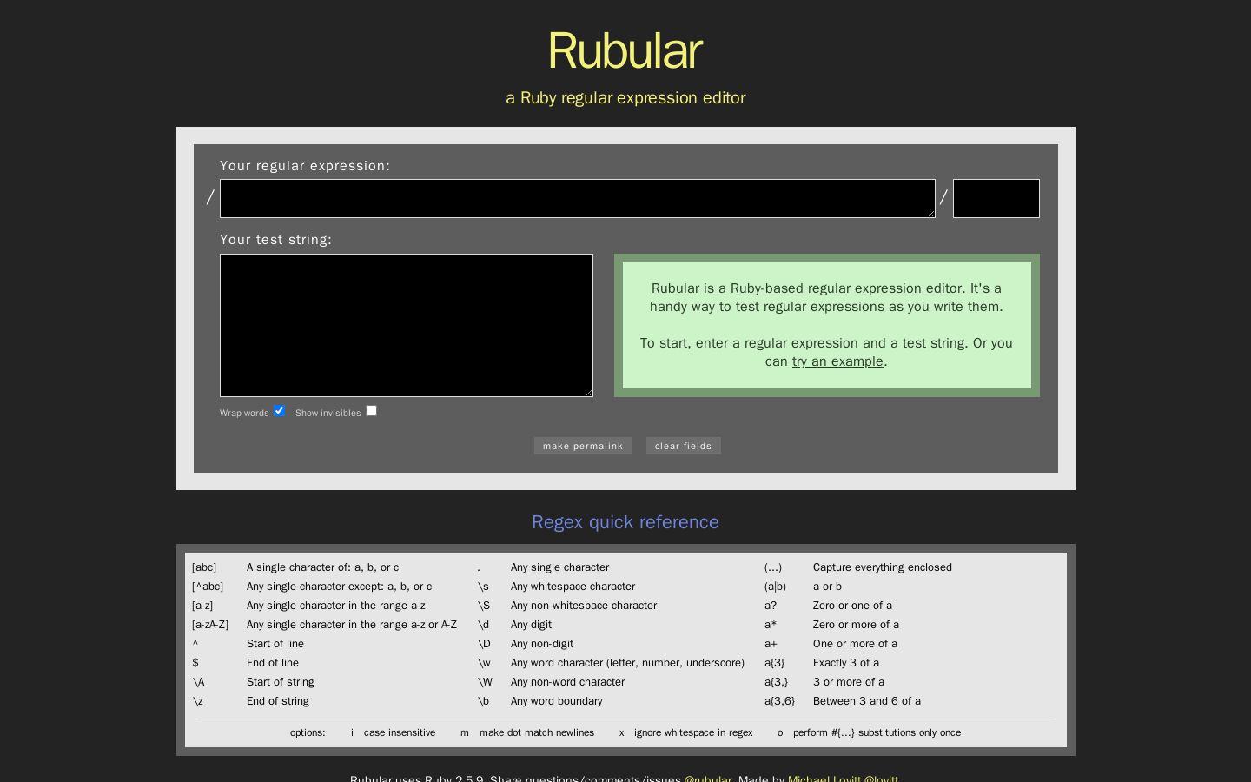1251x782 pixels.
Task: Select the [a-zA-Z] reference entry
Action: click(210, 625)
